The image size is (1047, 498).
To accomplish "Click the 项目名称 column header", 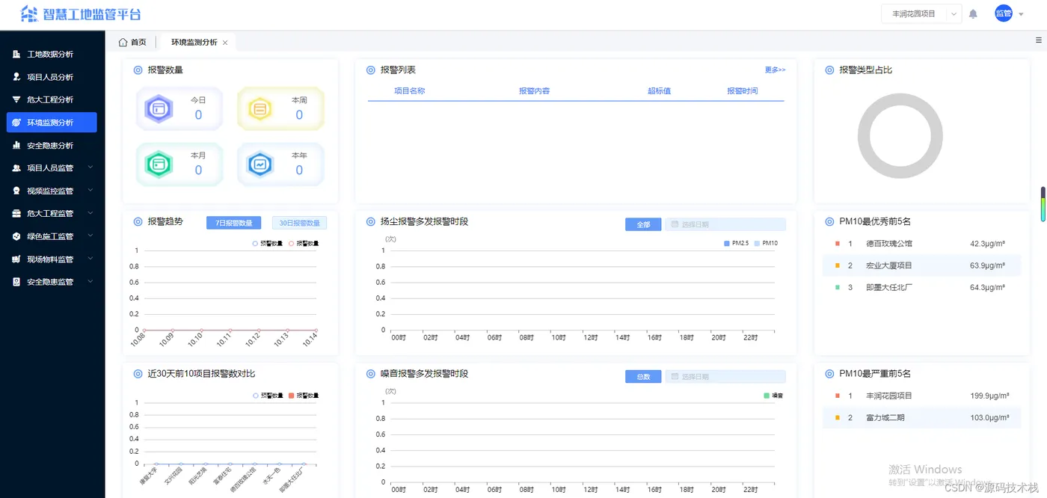I will [409, 91].
